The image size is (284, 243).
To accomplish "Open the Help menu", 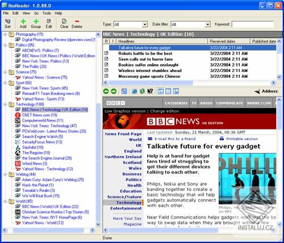I will pos(59,13).
